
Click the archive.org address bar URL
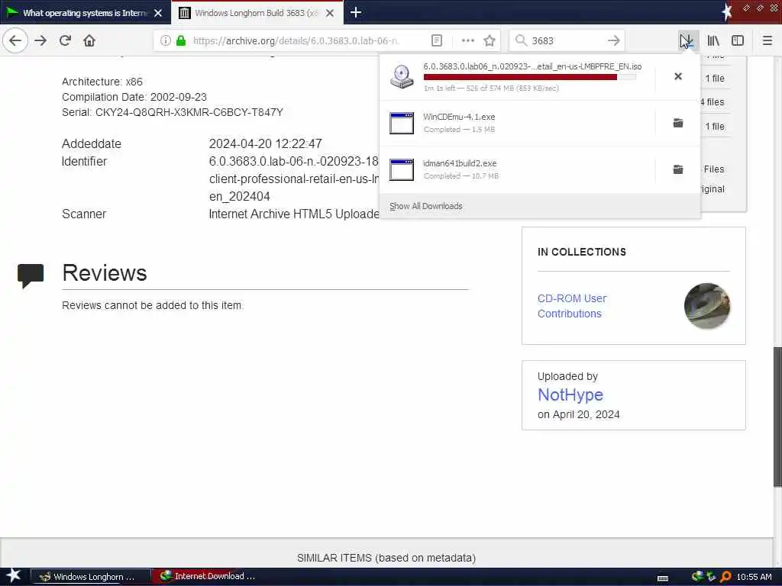[x=296, y=40]
